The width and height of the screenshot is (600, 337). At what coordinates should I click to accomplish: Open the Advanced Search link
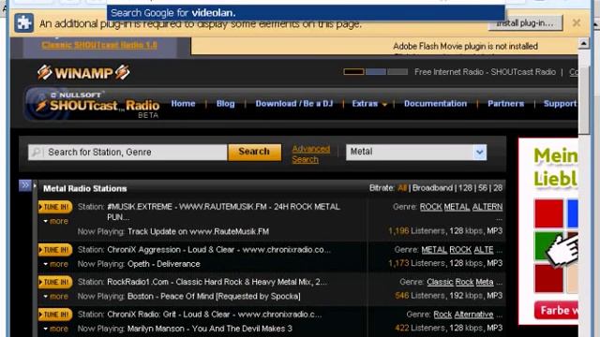310,154
